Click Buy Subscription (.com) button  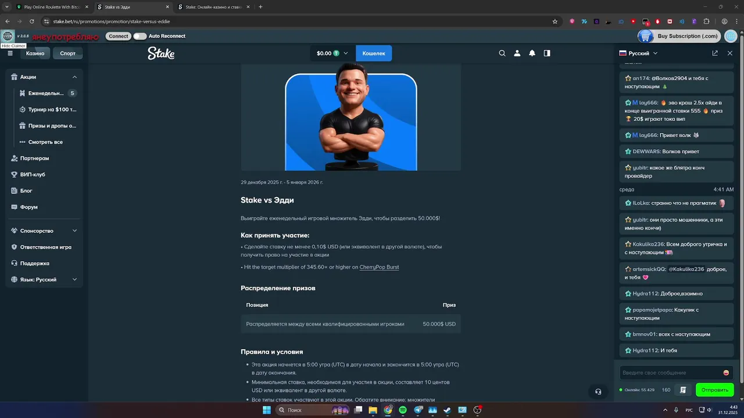pyautogui.click(x=687, y=36)
